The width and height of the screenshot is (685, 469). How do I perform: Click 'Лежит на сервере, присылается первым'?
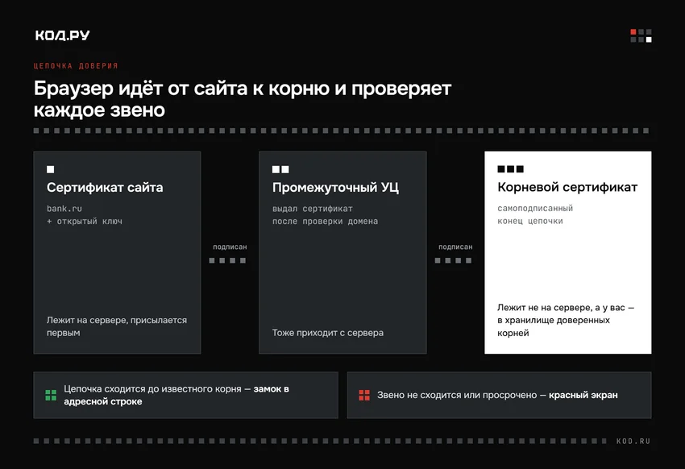tap(117, 326)
